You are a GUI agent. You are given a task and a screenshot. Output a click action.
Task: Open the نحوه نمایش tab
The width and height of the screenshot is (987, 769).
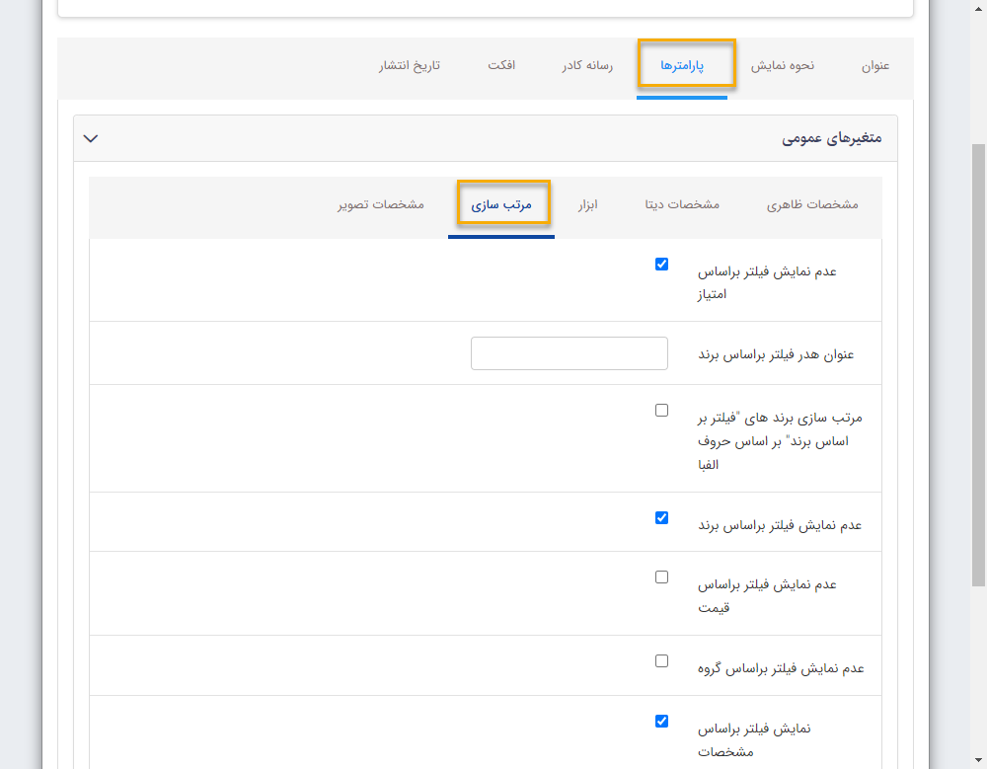click(783, 67)
